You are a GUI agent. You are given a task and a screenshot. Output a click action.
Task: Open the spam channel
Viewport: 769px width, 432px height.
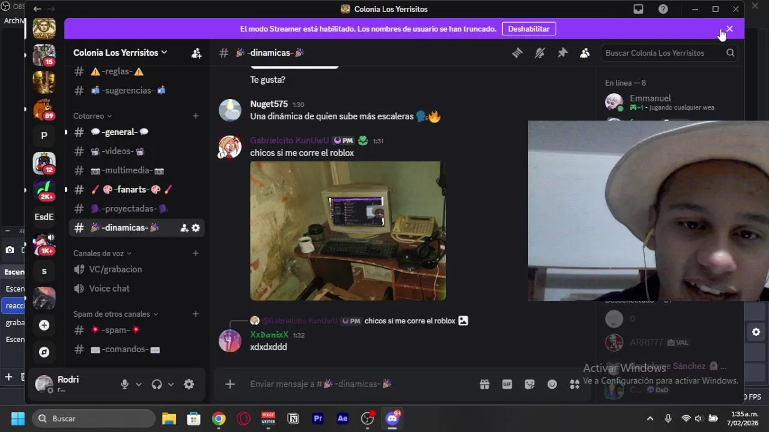137,330
